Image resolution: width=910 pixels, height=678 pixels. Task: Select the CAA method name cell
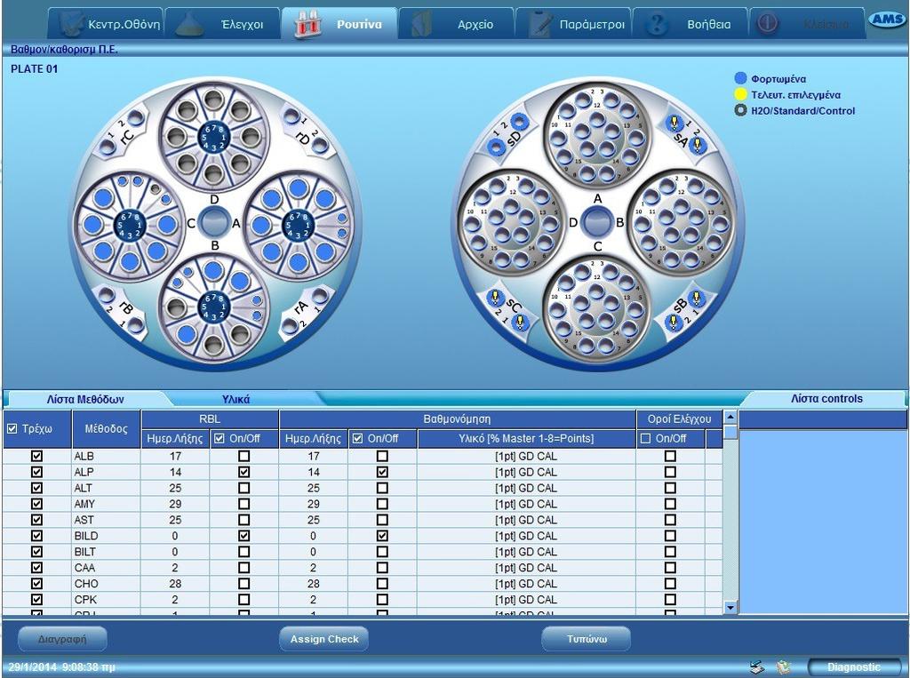pyautogui.click(x=106, y=568)
